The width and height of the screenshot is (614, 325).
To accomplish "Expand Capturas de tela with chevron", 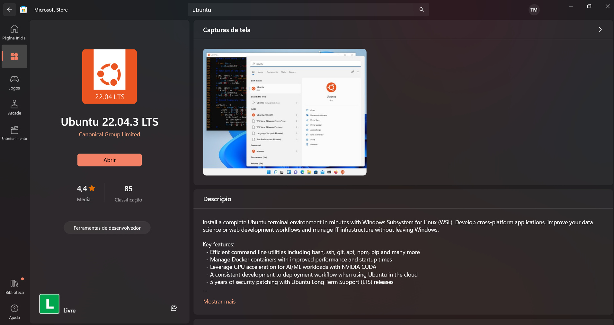I will (600, 30).
